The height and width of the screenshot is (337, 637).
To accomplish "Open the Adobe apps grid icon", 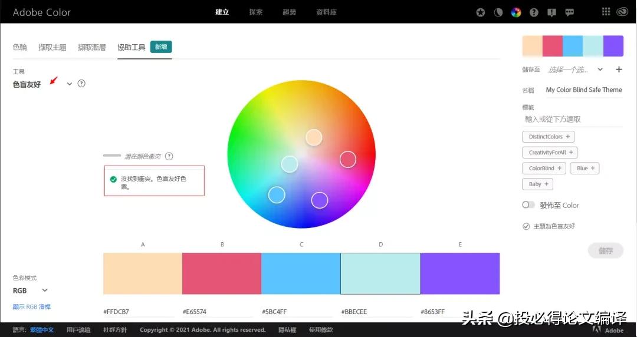I will point(606,12).
